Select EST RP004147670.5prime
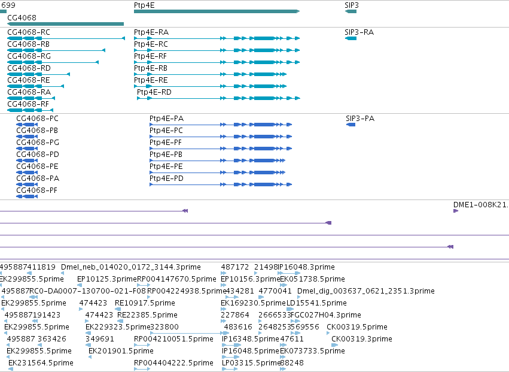This screenshot has width=509, height=372. click(176, 279)
